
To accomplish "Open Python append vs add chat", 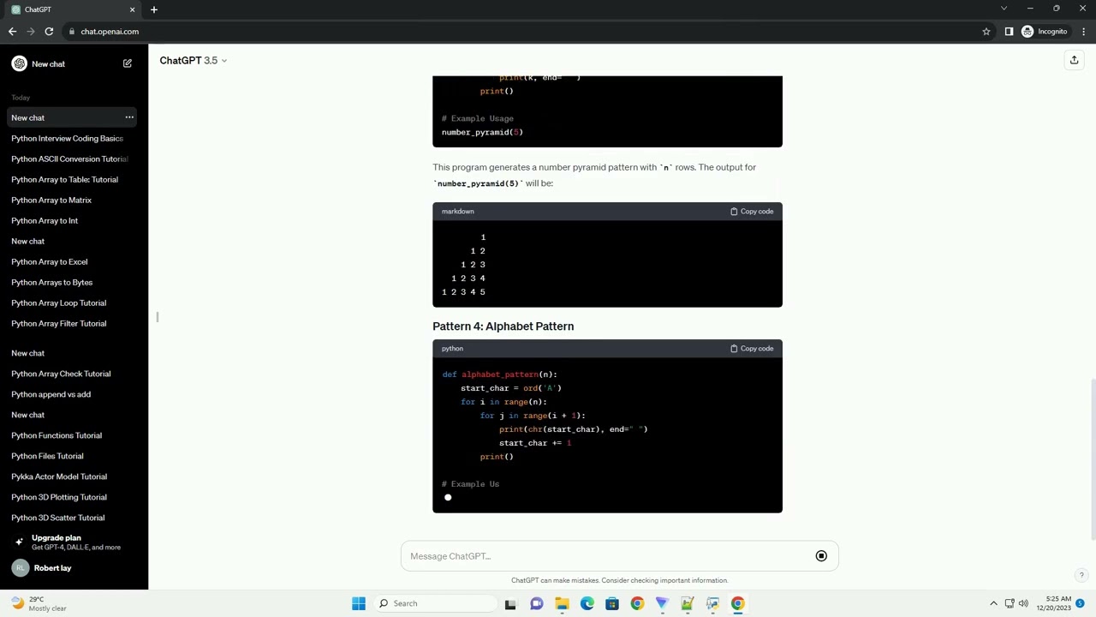I will pos(51,394).
